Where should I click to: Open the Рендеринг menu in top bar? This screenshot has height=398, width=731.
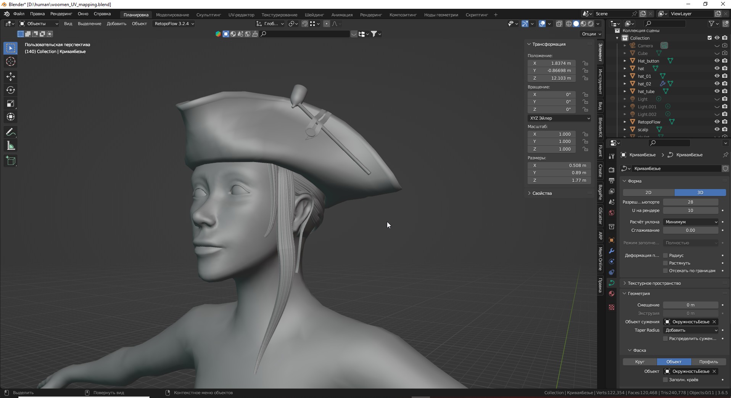[61, 14]
